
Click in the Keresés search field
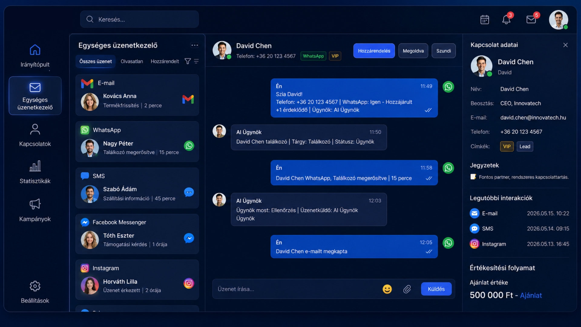click(140, 19)
